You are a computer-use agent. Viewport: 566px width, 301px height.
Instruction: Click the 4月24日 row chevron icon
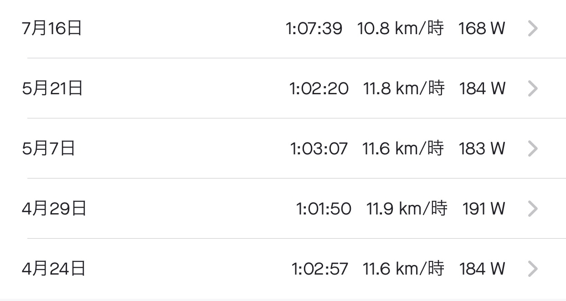tap(533, 269)
